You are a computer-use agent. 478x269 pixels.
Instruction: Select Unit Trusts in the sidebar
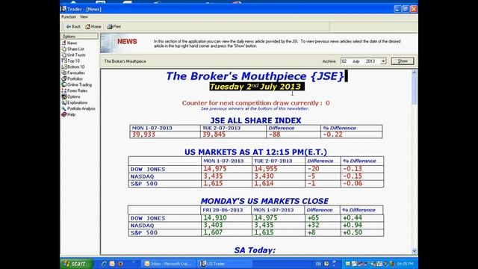coord(73,55)
